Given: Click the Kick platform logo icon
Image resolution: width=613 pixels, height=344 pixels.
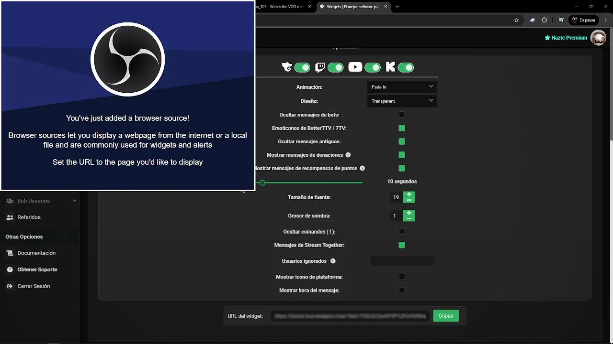Looking at the screenshot, I should pyautogui.click(x=390, y=67).
